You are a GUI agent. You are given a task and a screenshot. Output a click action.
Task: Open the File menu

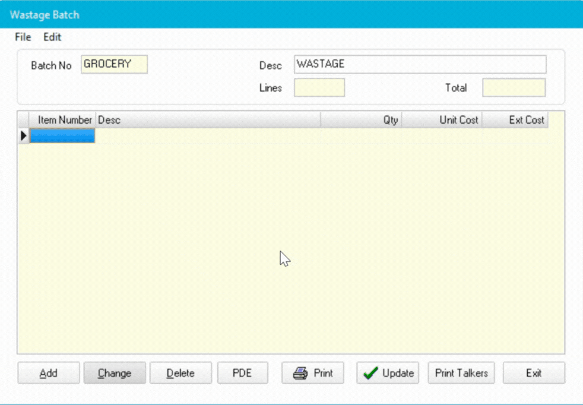tap(22, 37)
